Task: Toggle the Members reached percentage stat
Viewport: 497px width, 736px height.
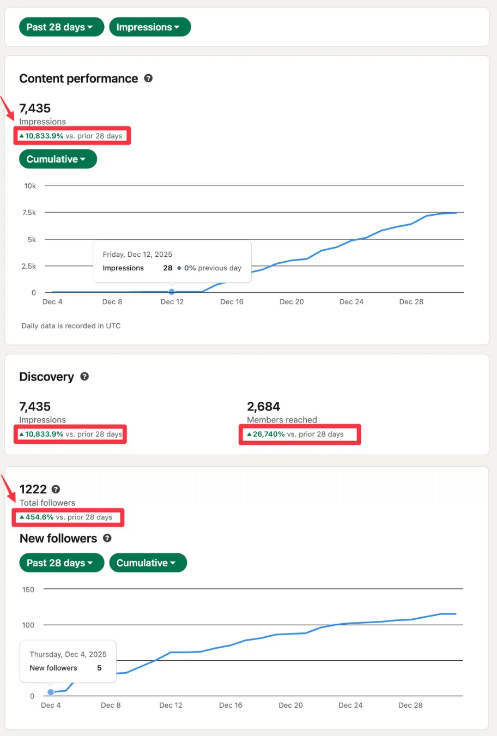Action: click(x=299, y=434)
